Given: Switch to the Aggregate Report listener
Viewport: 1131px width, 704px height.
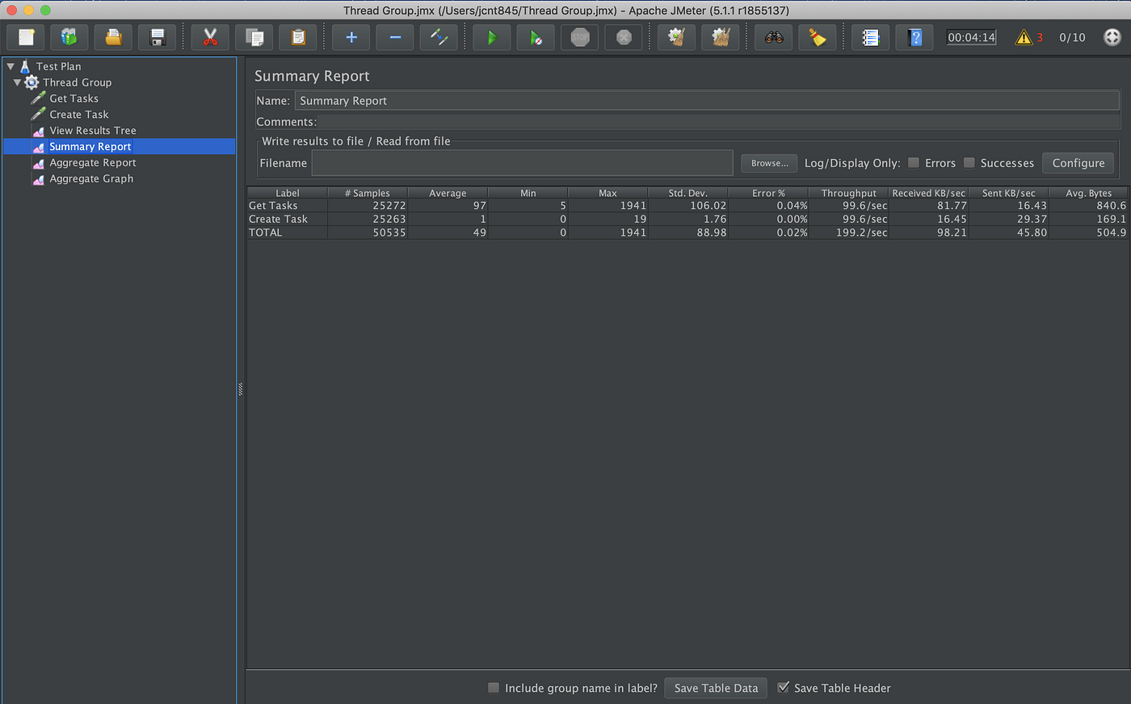Looking at the screenshot, I should tap(94, 162).
